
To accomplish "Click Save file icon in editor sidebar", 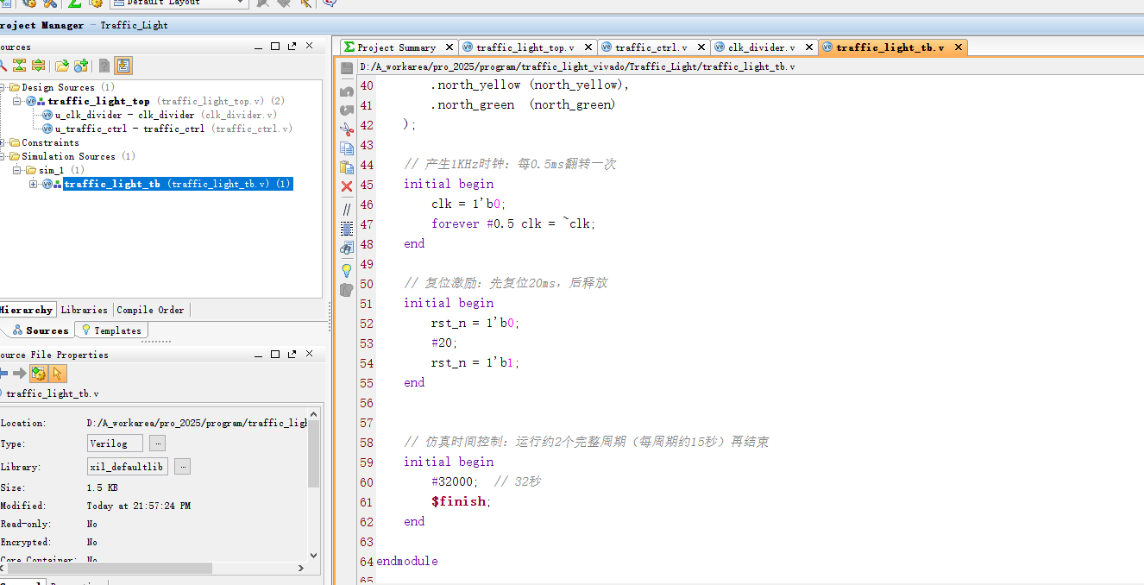I will pos(347,68).
